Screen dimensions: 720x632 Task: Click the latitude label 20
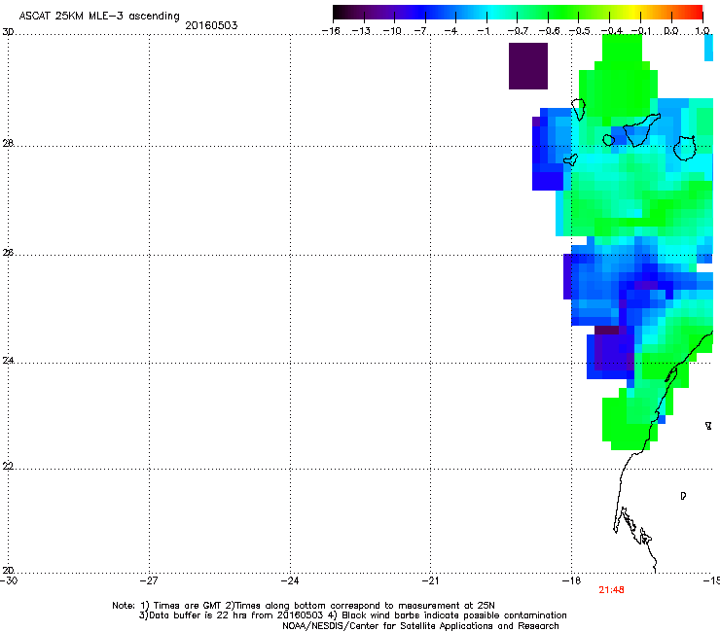(x=8, y=570)
